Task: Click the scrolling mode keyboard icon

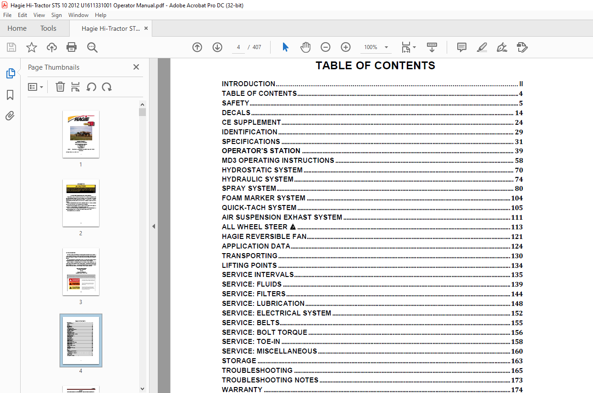Action: 432,47
